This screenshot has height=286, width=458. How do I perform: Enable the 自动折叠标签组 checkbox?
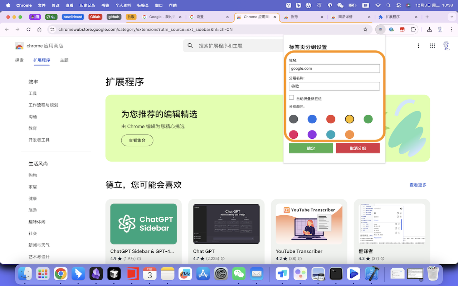point(292,97)
